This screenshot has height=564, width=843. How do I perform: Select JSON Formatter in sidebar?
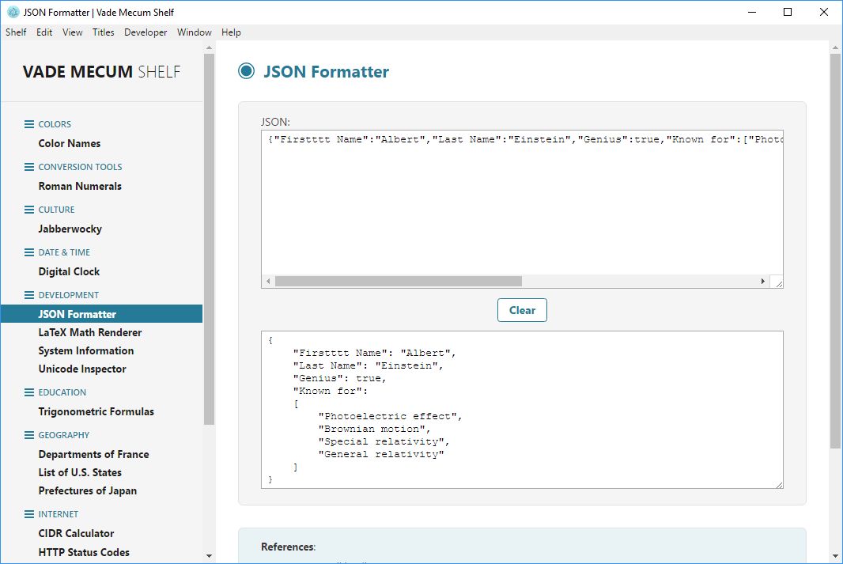[101, 314]
